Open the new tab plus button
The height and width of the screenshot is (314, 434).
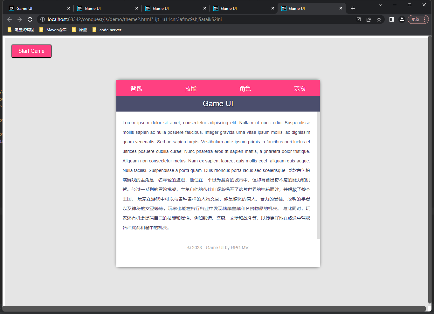353,8
